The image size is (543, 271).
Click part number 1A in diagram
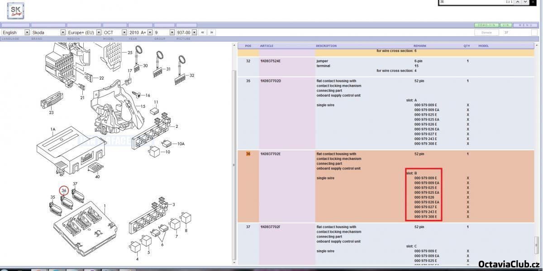point(53,130)
